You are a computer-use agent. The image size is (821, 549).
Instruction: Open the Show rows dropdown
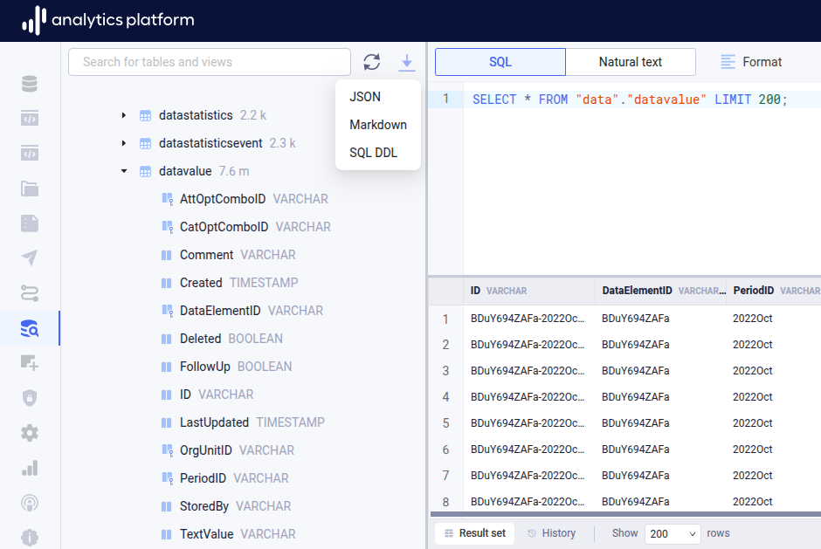pos(673,533)
